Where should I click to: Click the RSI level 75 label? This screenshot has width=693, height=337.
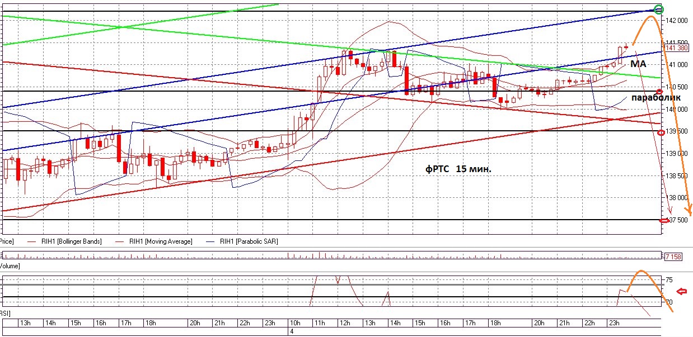click(669, 279)
